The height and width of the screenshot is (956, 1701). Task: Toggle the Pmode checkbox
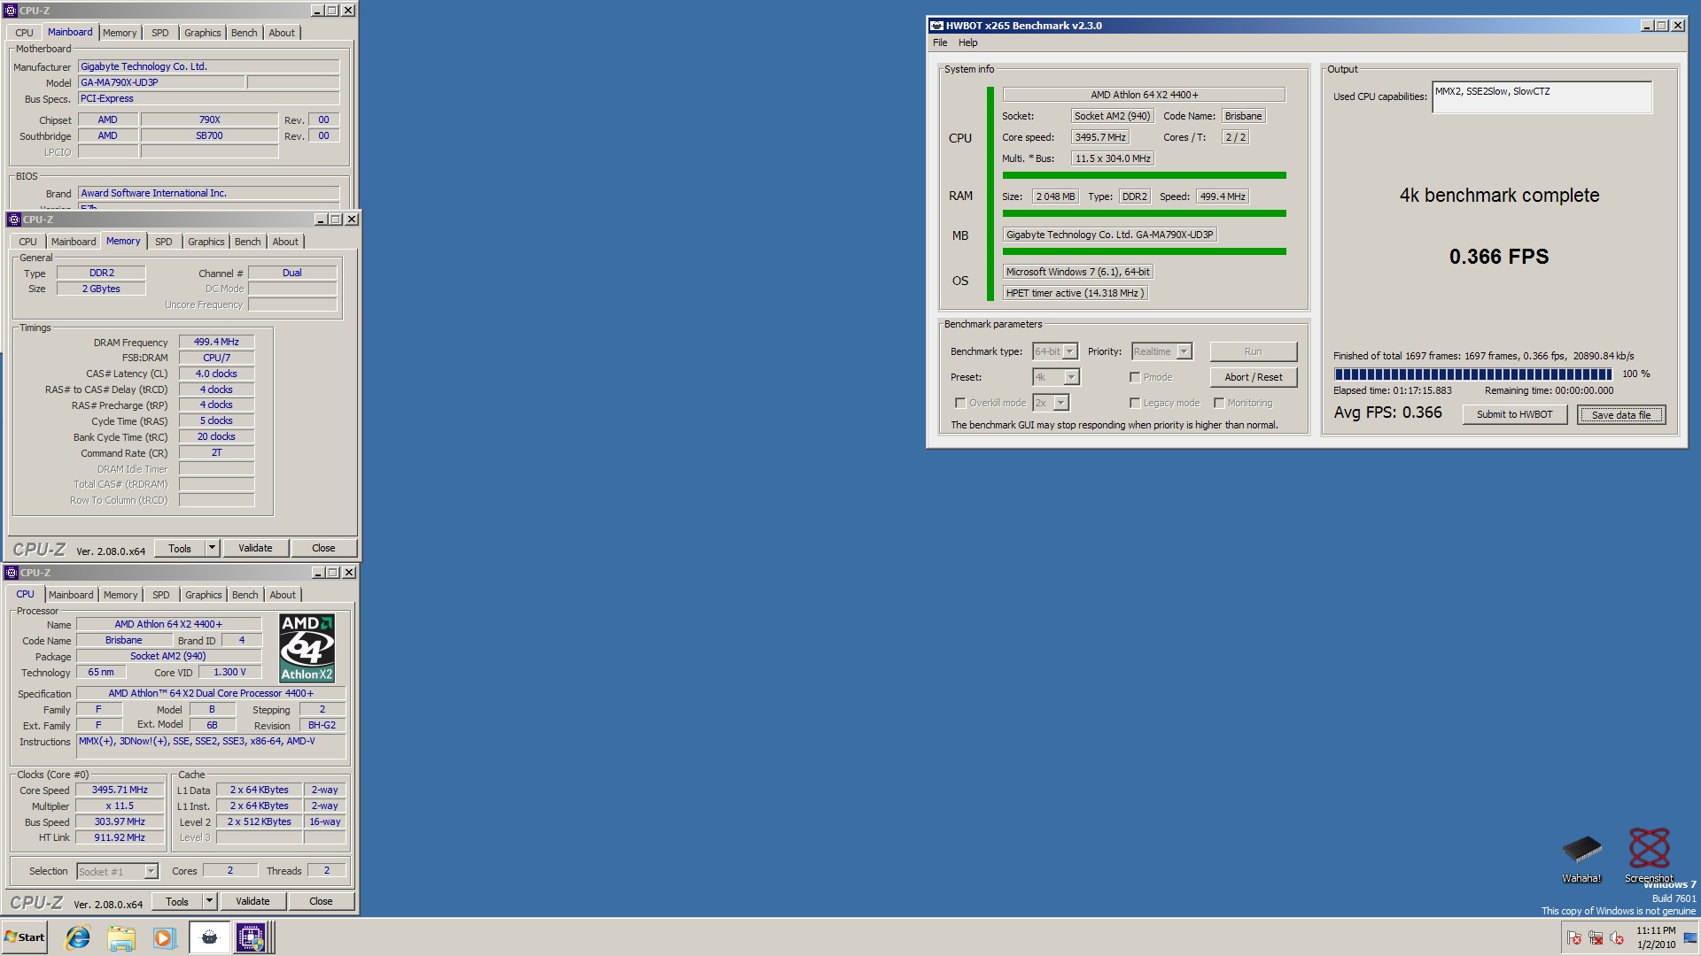click(1134, 377)
